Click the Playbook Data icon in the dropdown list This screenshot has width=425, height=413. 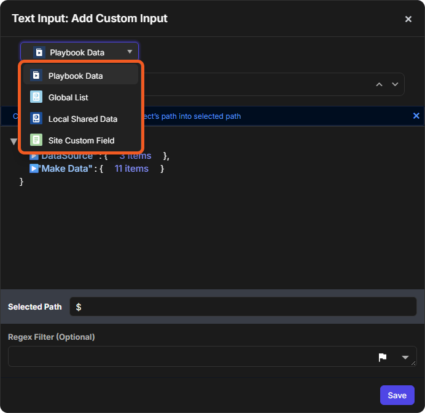click(x=36, y=75)
